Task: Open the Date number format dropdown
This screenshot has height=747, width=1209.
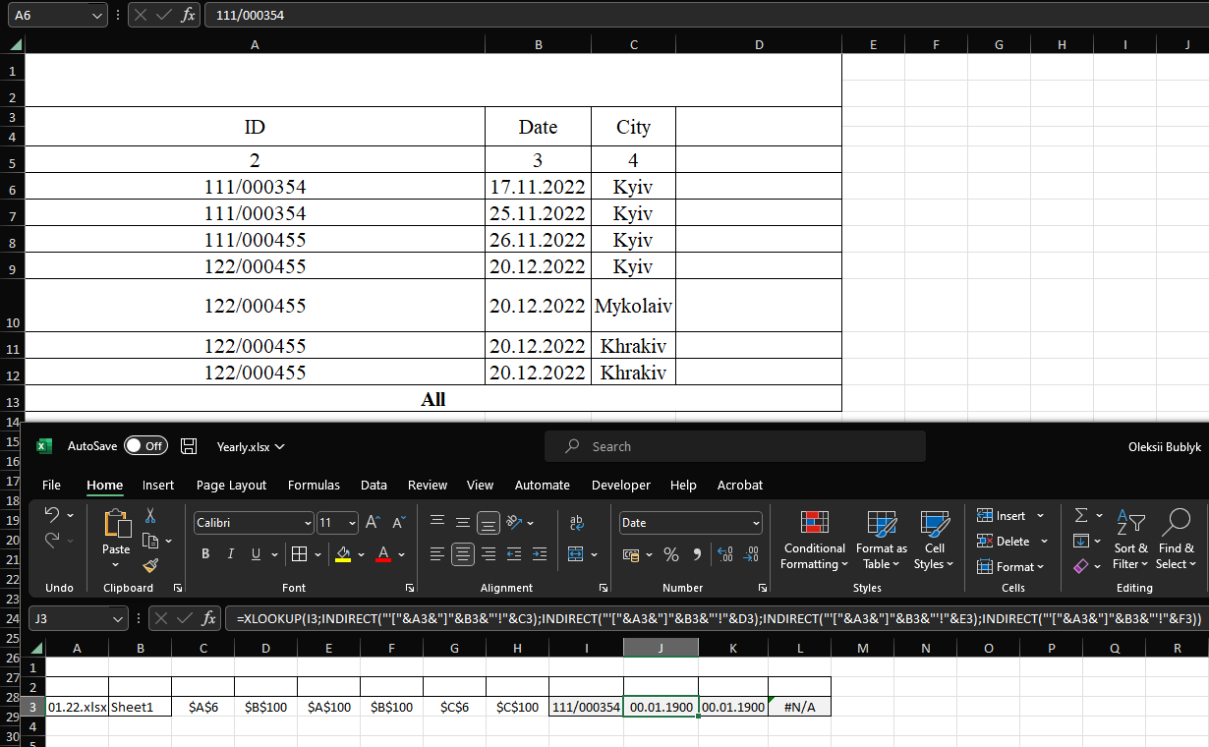Action: point(688,522)
